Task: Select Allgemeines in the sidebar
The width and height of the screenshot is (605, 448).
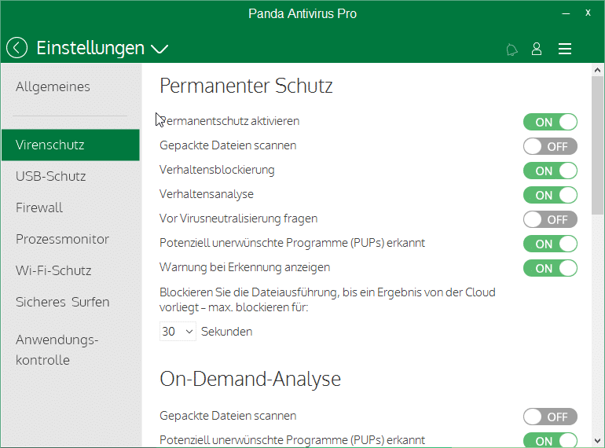Action: [x=53, y=86]
